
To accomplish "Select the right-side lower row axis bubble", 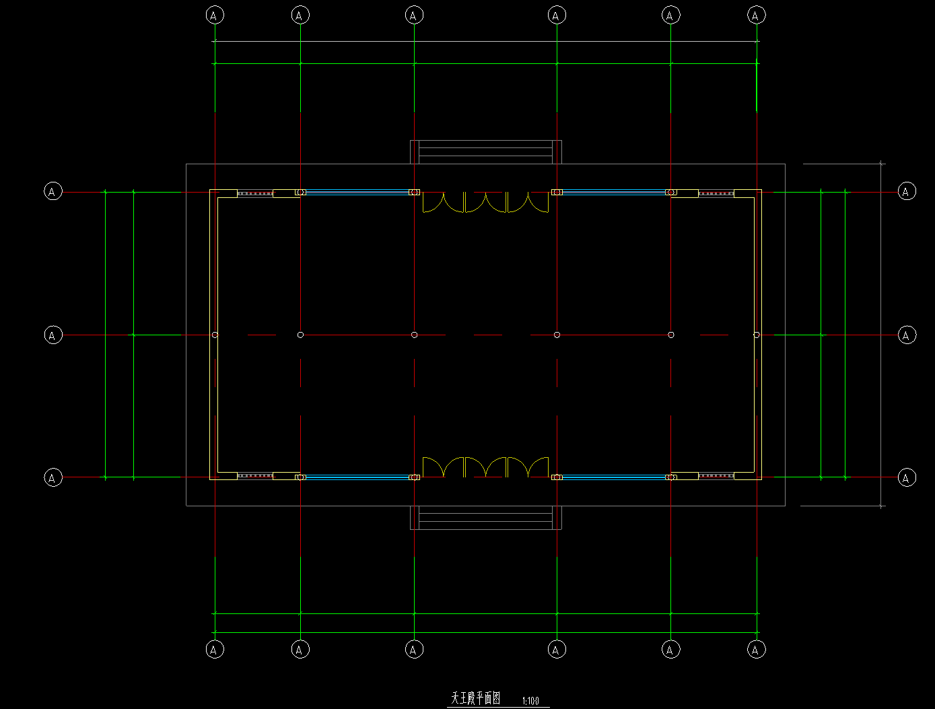I will pyautogui.click(x=907, y=477).
